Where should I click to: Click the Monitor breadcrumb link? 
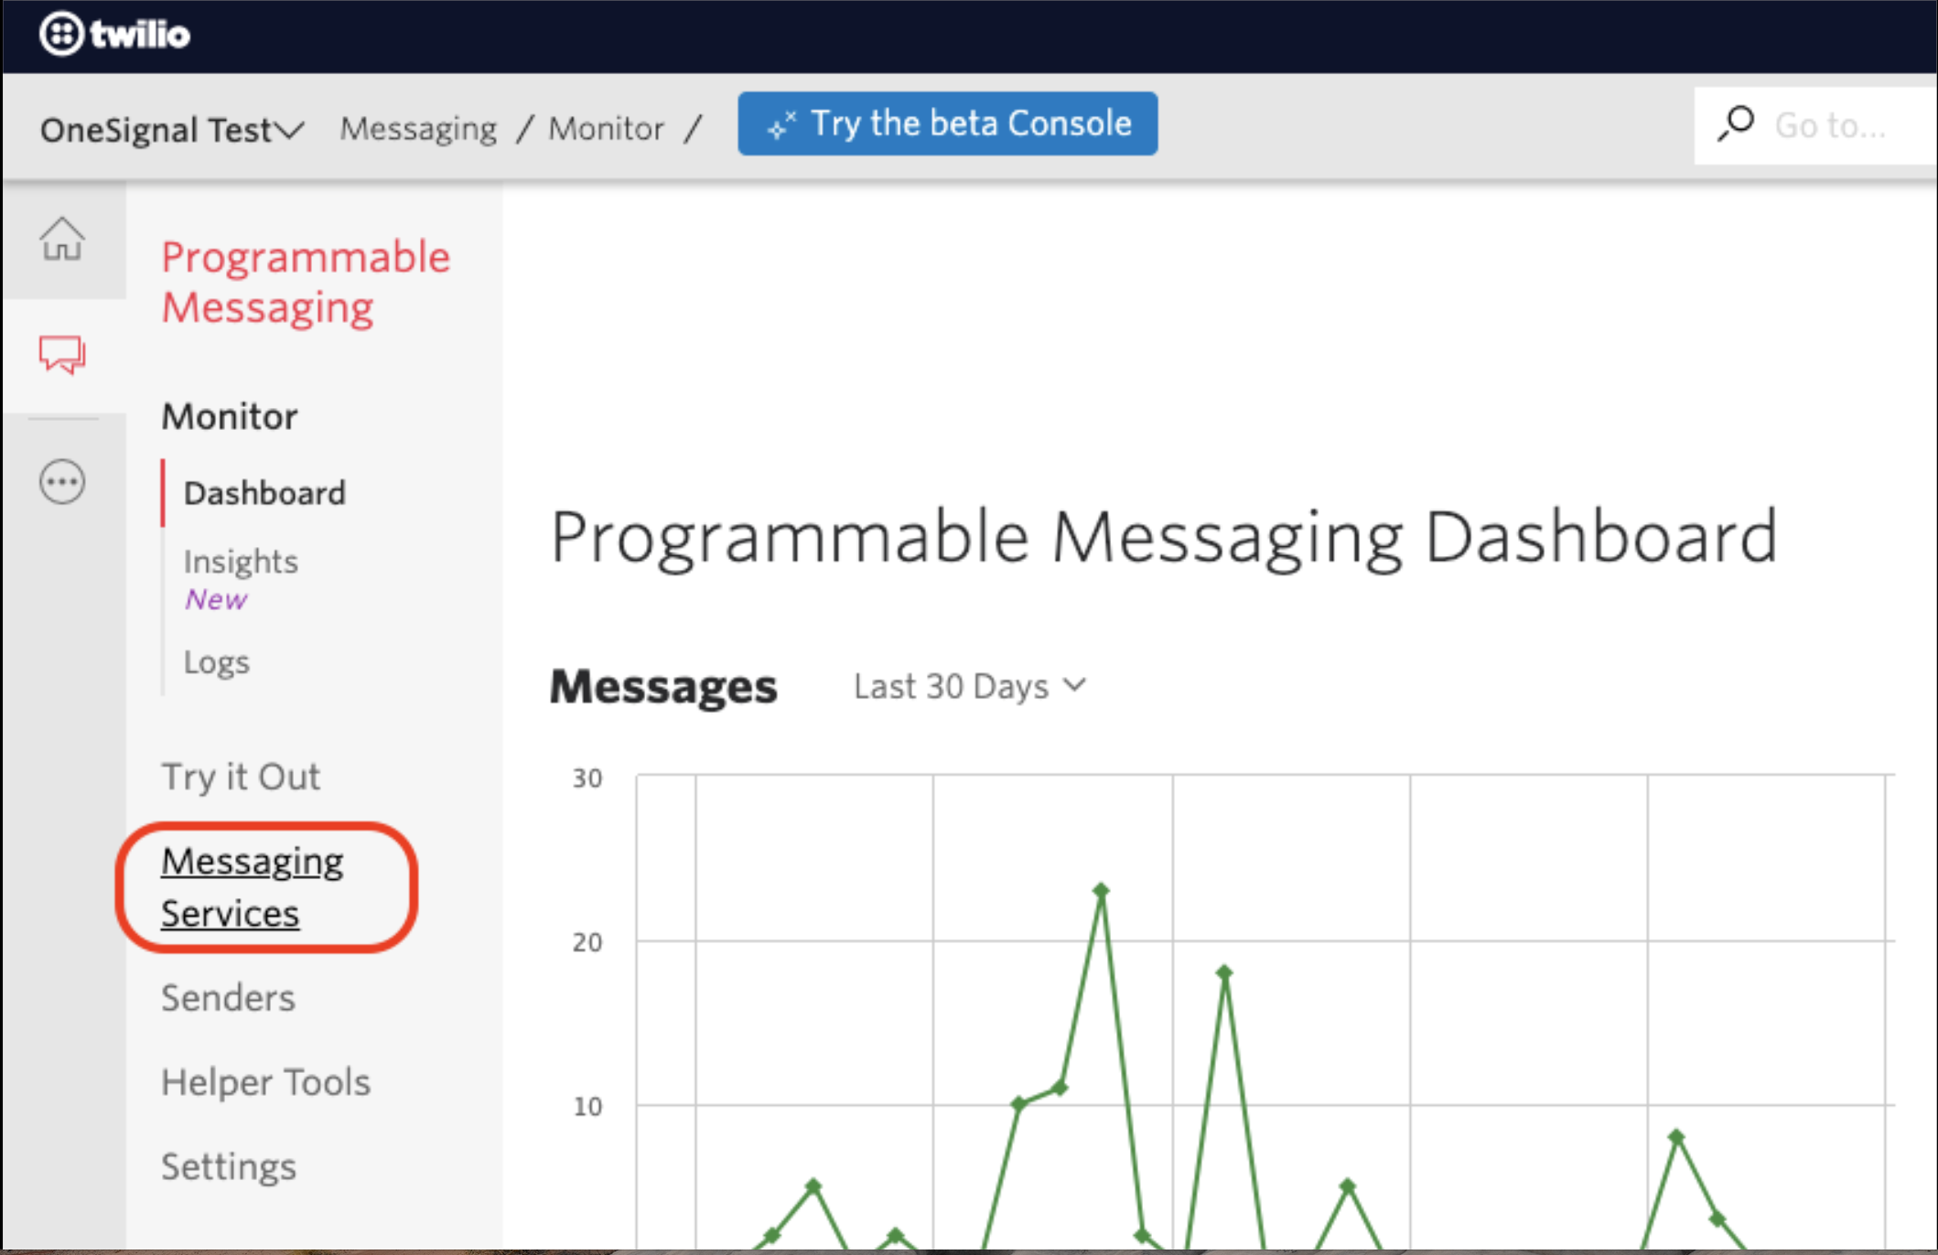606,129
